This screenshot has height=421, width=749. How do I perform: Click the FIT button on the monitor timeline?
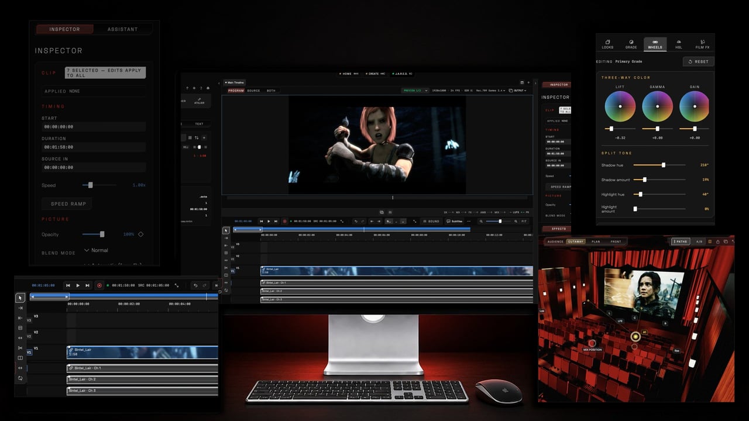[524, 221]
